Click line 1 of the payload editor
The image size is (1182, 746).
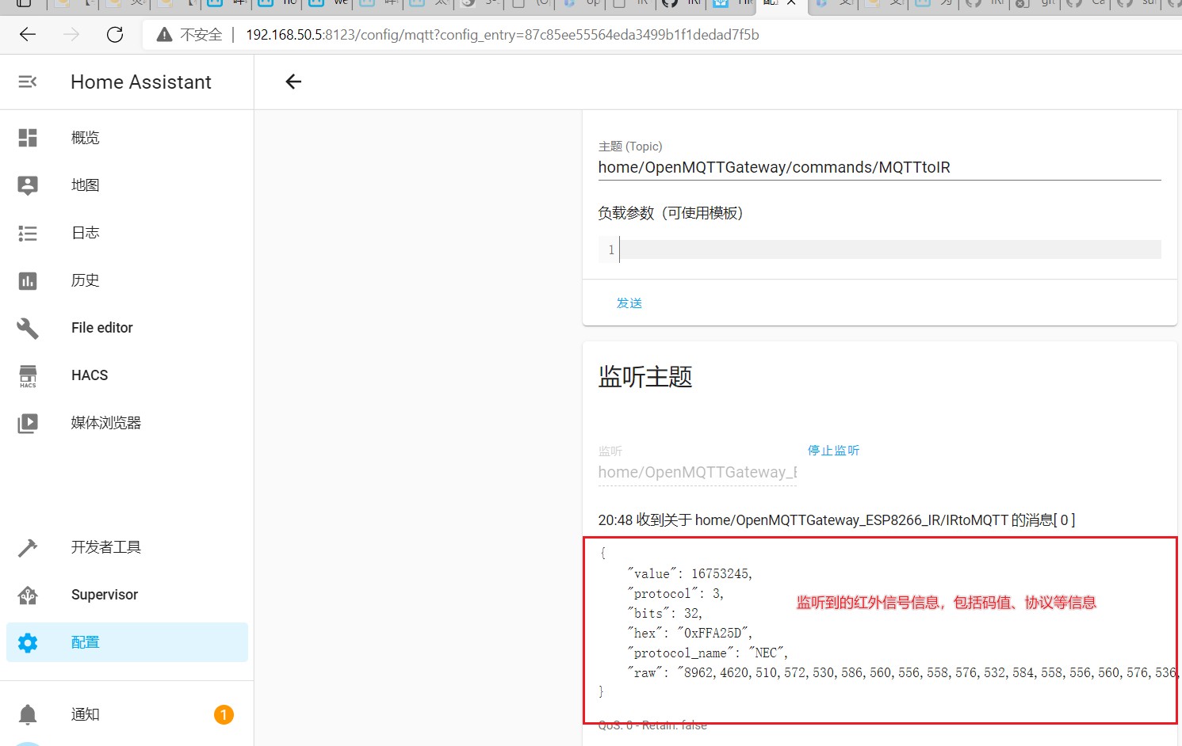tap(793, 249)
